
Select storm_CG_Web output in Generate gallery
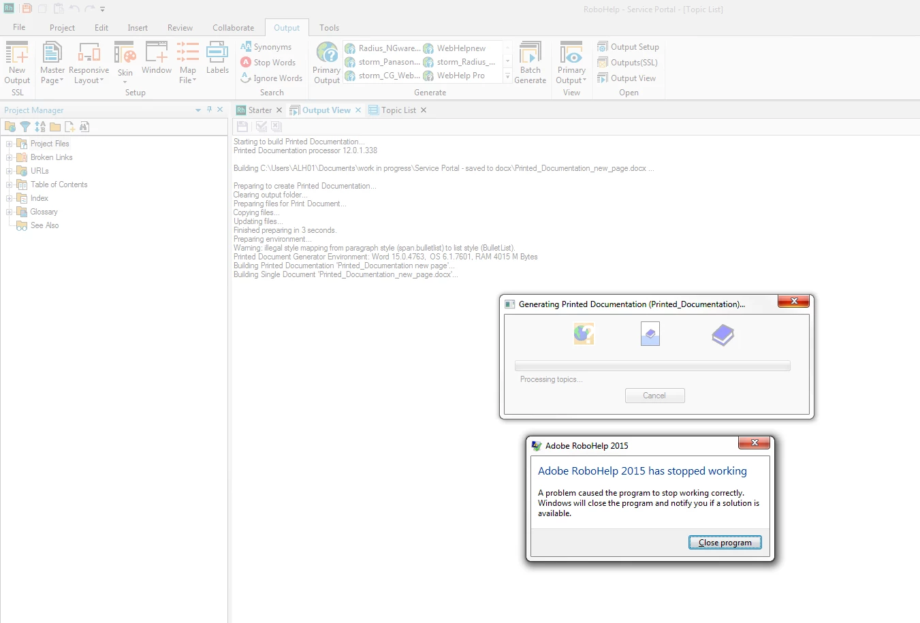pos(382,76)
